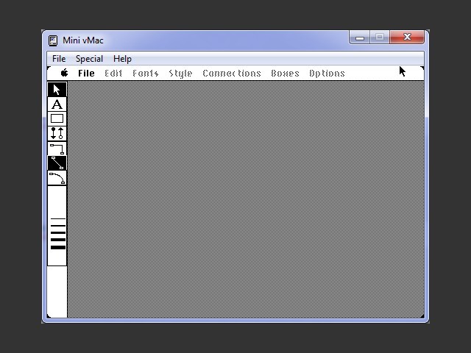471x353 pixels.
Task: Open the Apple menu
Action: 64,73
